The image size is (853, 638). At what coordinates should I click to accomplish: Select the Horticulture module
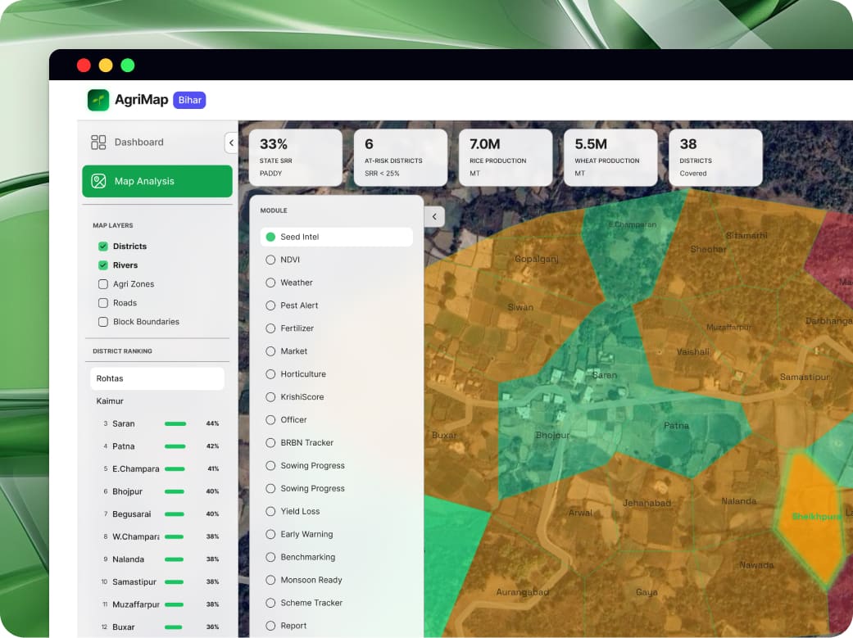336,374
